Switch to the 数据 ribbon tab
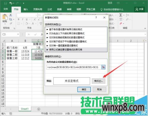Screen dimensions: 148x116 click(59, 9)
